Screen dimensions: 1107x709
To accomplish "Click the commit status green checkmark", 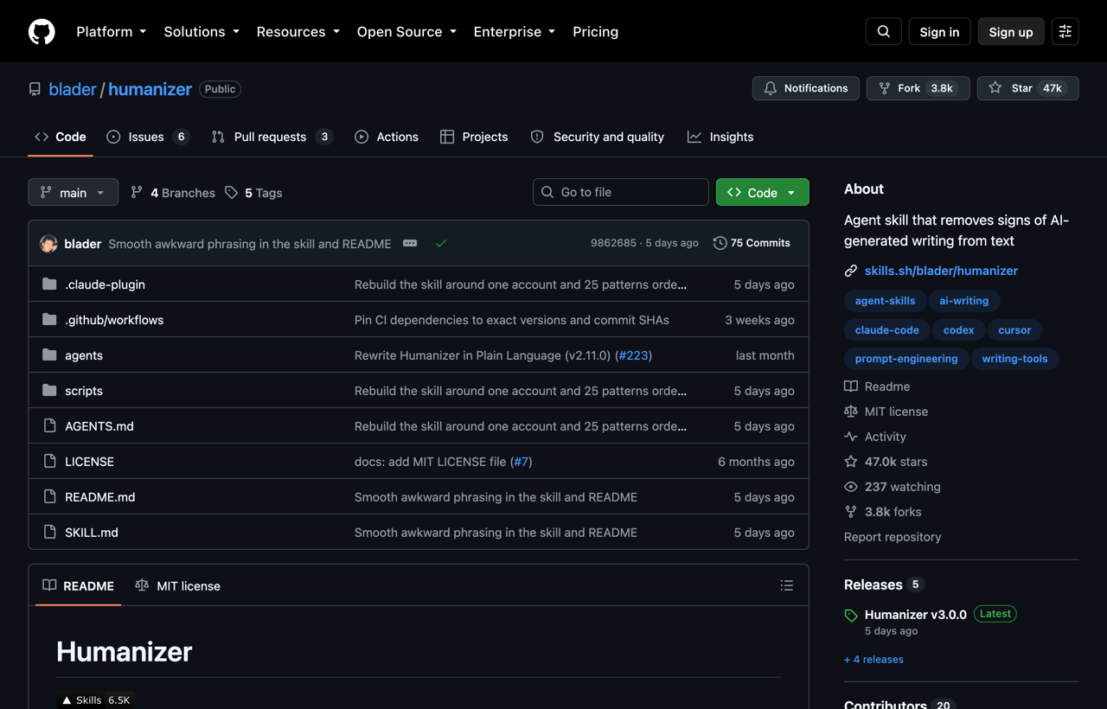I will (441, 244).
